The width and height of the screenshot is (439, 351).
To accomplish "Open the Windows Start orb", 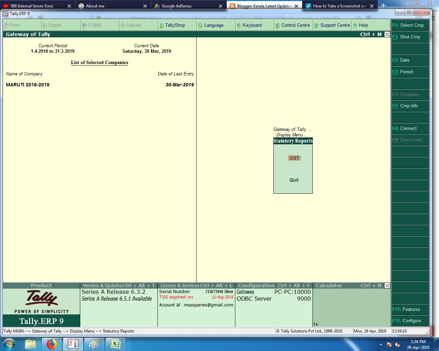I will point(9,344).
